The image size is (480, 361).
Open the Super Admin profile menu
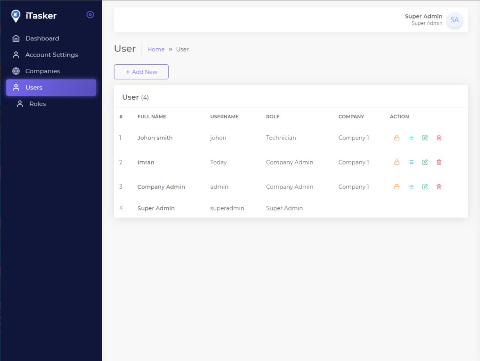tap(423, 19)
